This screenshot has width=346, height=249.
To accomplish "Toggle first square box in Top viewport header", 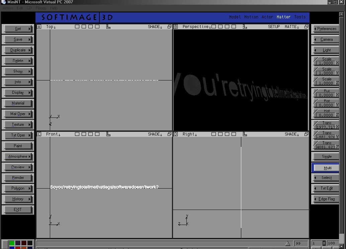I will click(77, 27).
